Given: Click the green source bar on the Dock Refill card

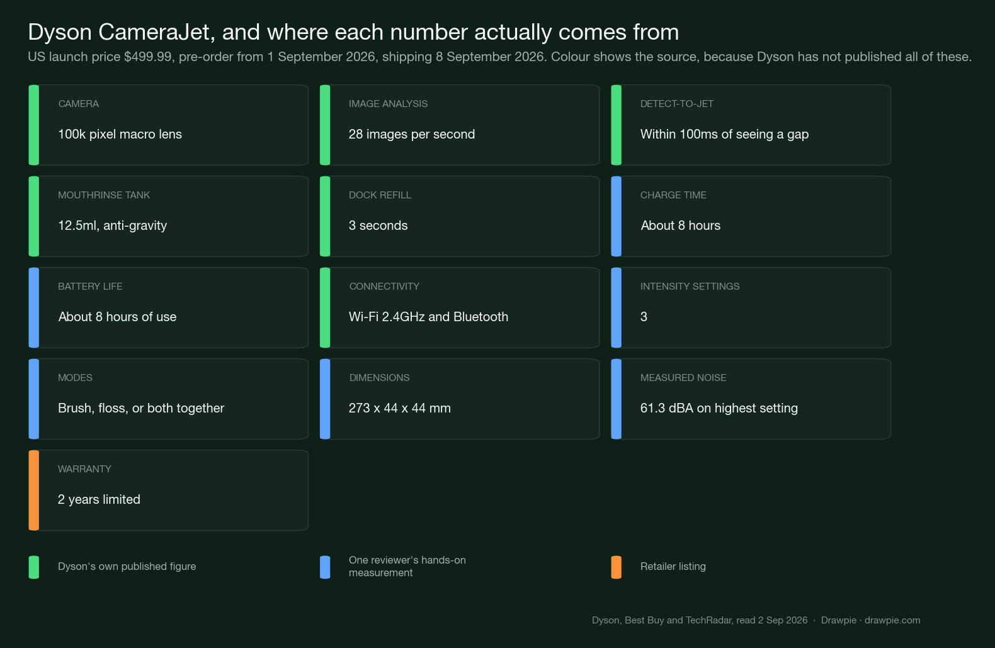Looking at the screenshot, I should pyautogui.click(x=325, y=217).
